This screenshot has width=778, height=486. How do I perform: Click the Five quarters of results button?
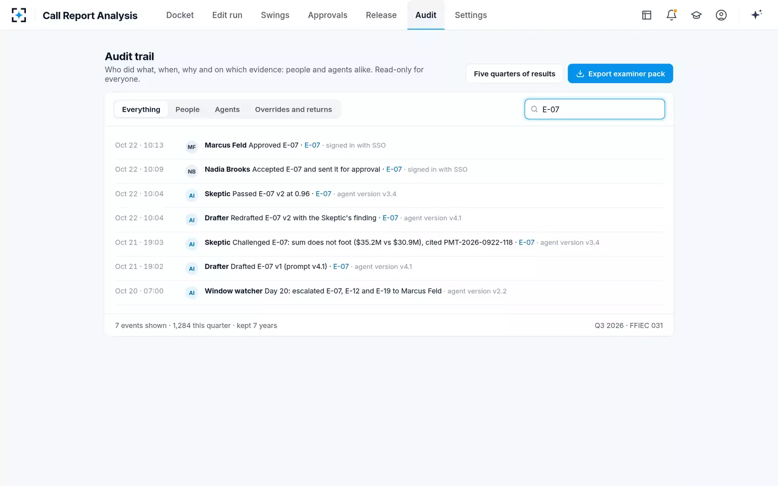click(x=514, y=73)
